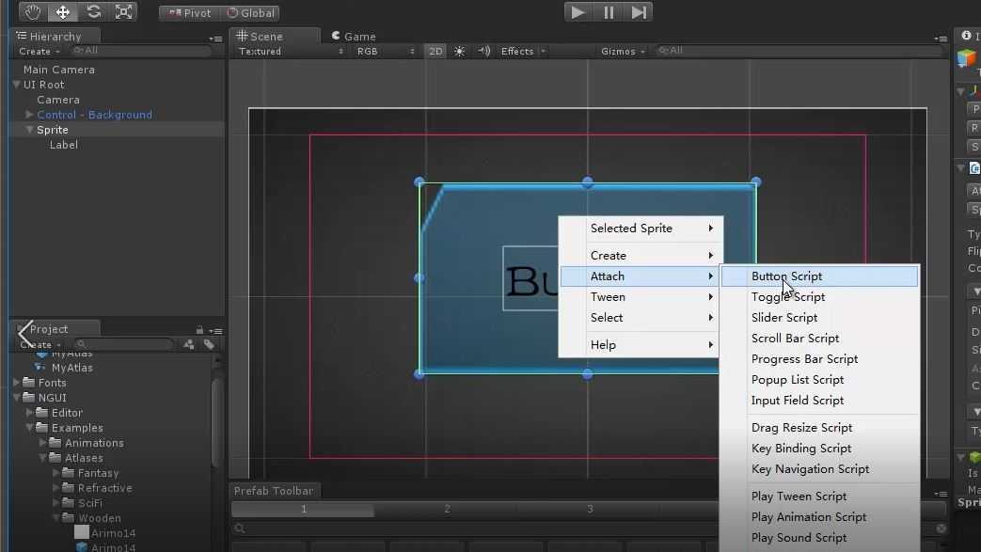The height and width of the screenshot is (552, 981).
Task: Select the Scale tool
Action: [124, 12]
